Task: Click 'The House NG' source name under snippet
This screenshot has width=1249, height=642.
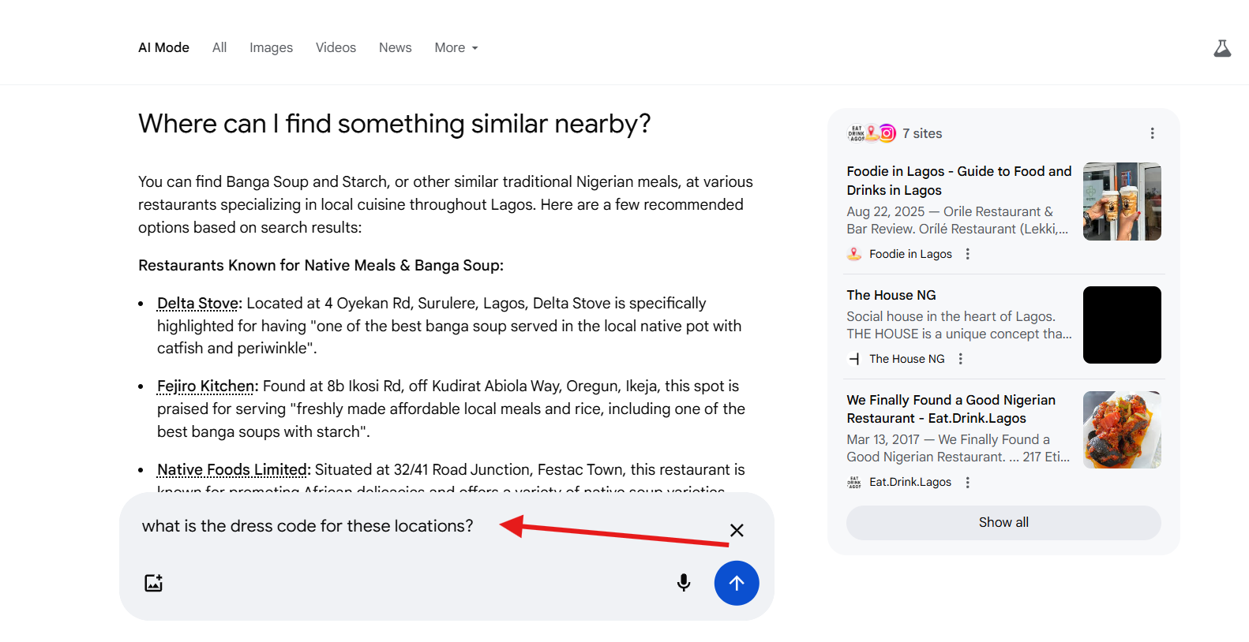Action: click(906, 359)
